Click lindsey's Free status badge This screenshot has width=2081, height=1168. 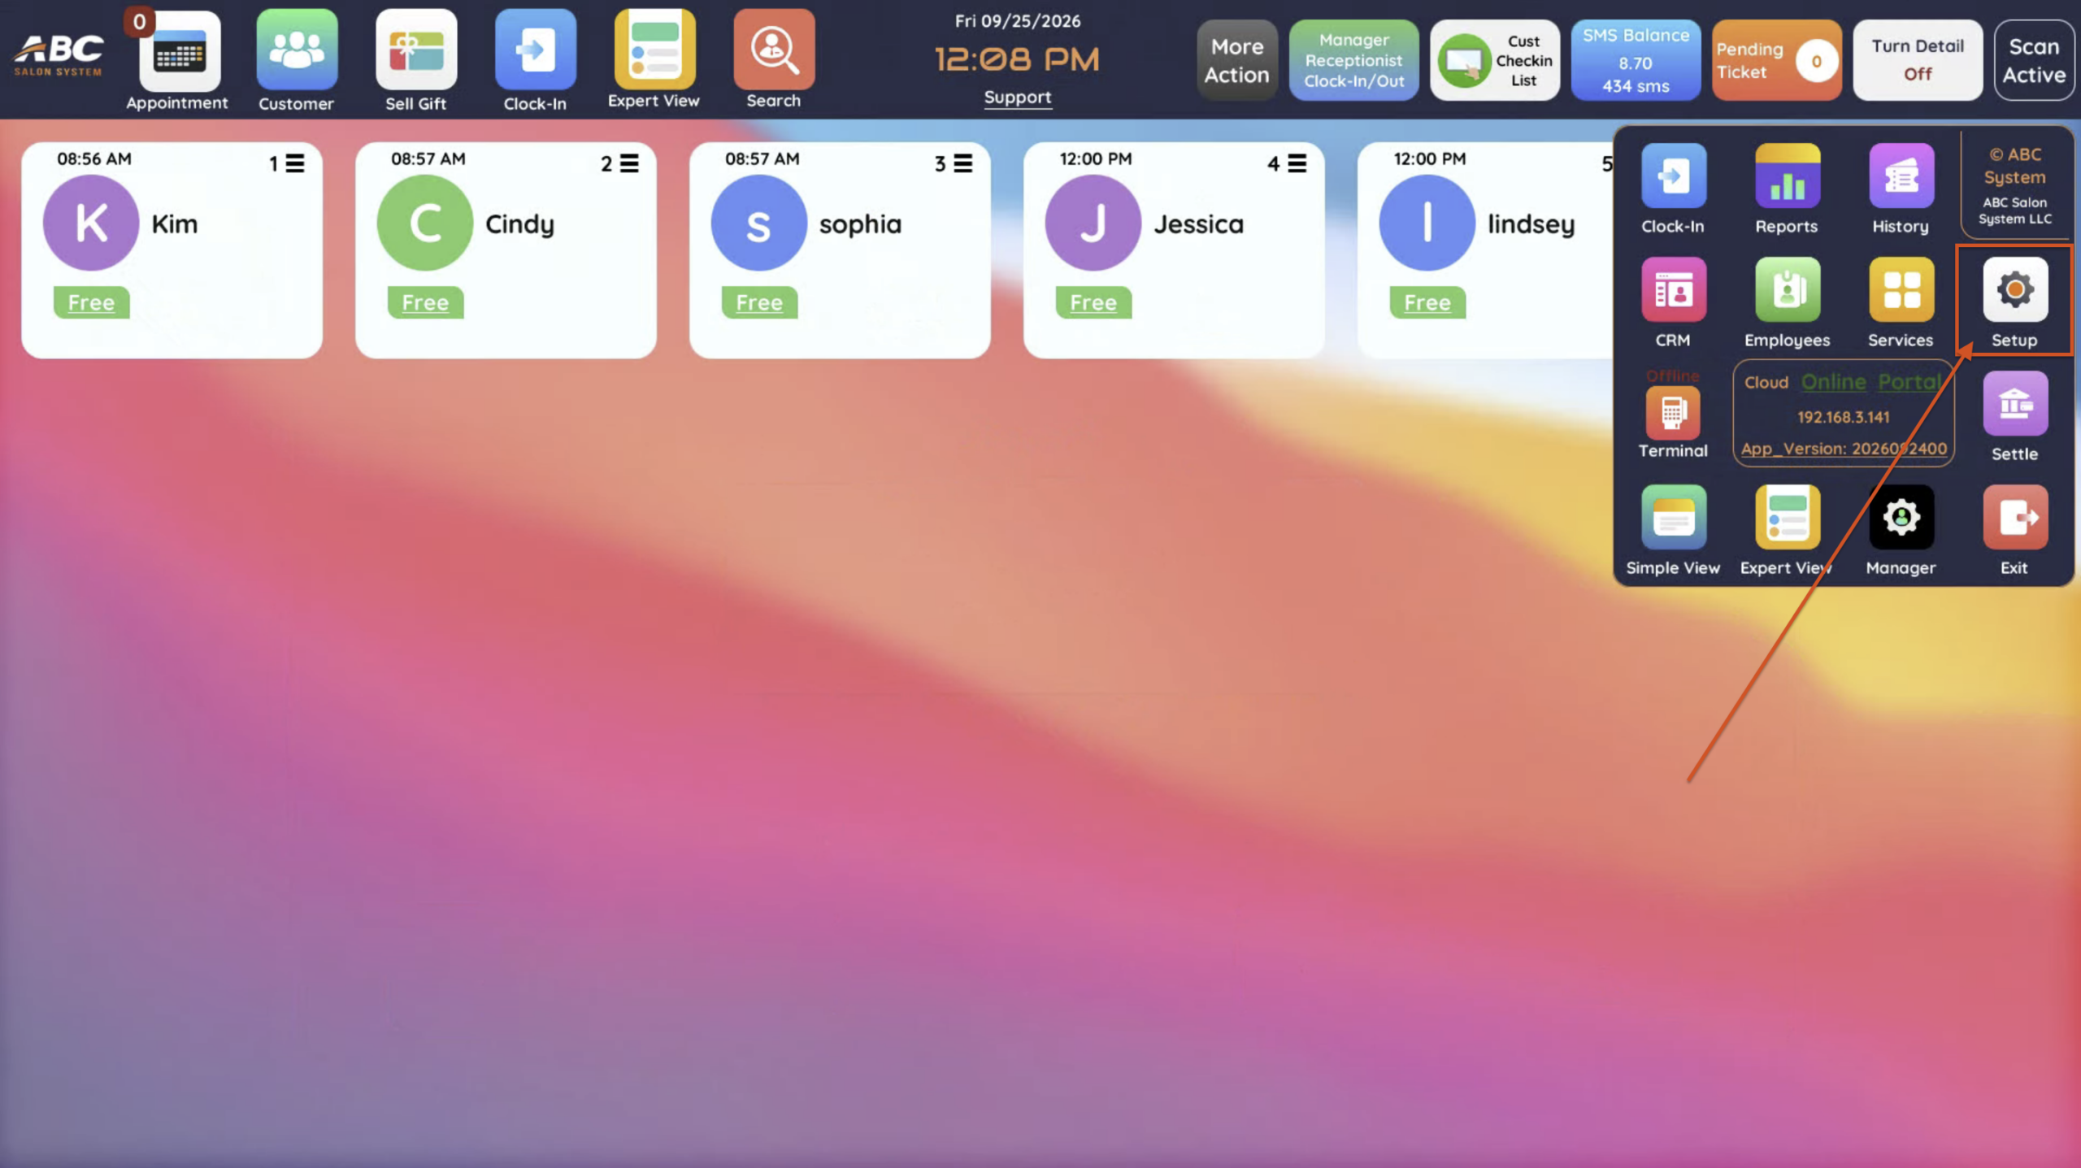(1427, 302)
